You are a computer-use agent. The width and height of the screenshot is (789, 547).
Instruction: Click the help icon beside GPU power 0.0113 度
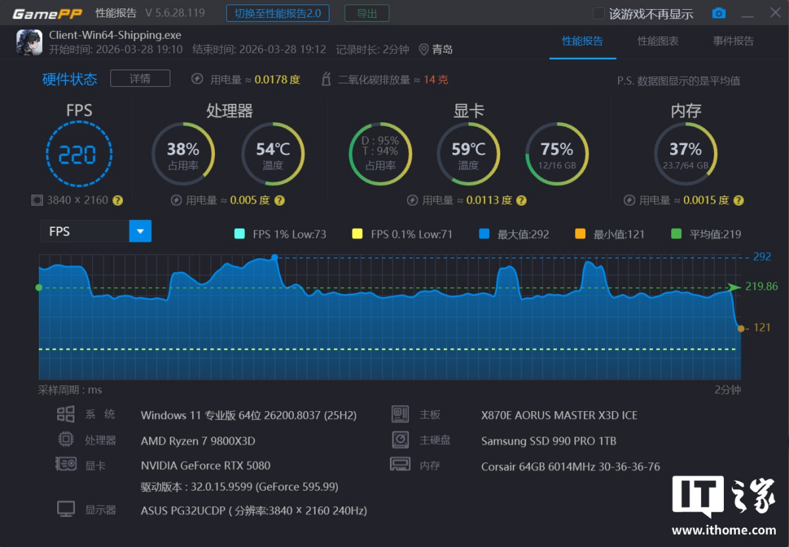pos(521,200)
